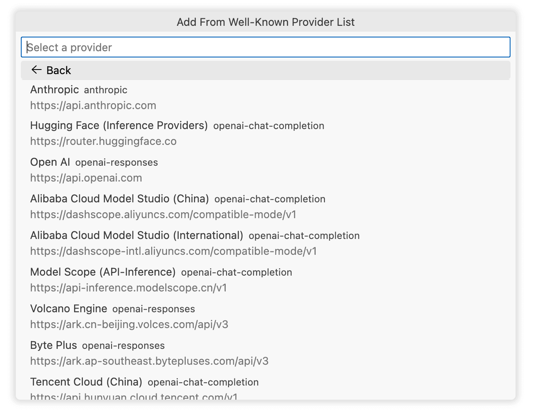Click openai-responses label beside Byte Plus
This screenshot has height=418, width=533.
123,346
